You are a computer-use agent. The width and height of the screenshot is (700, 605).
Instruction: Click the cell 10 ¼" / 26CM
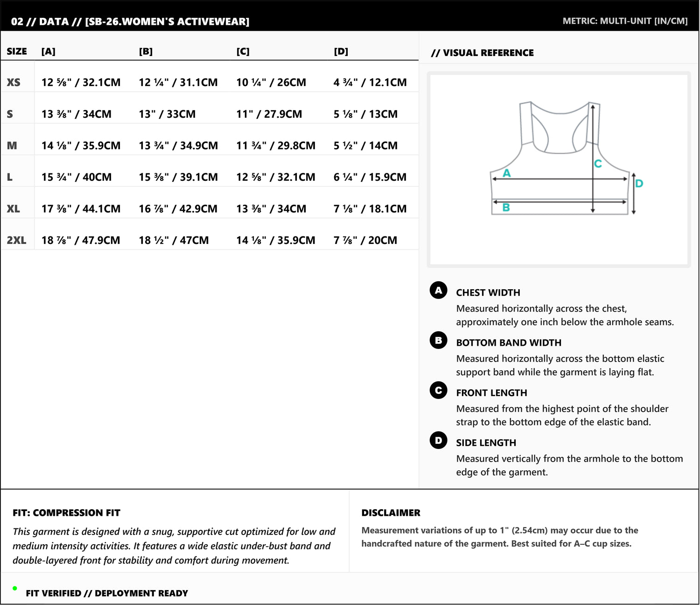pyautogui.click(x=271, y=82)
